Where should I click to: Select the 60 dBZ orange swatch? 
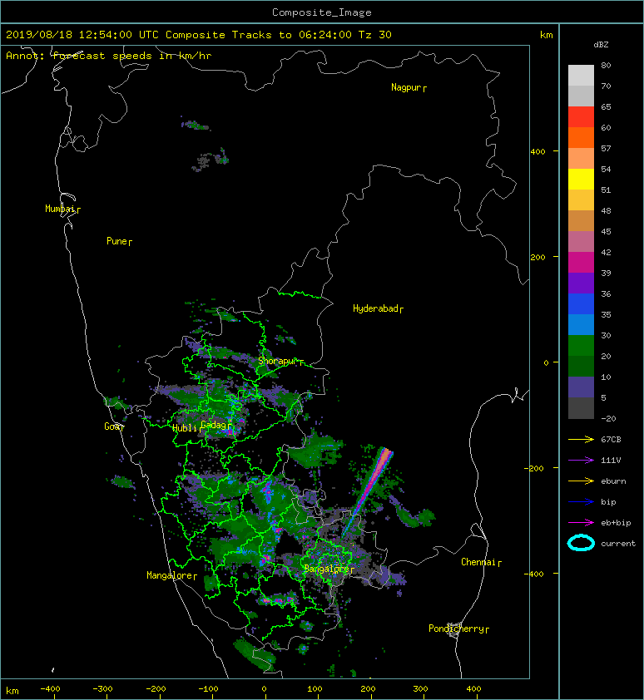581,137
